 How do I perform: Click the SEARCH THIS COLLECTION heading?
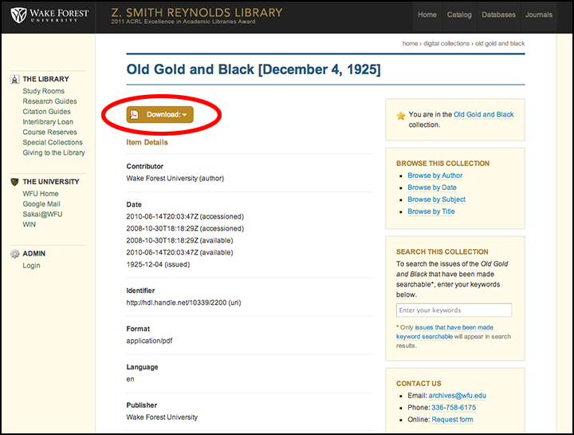[442, 251]
